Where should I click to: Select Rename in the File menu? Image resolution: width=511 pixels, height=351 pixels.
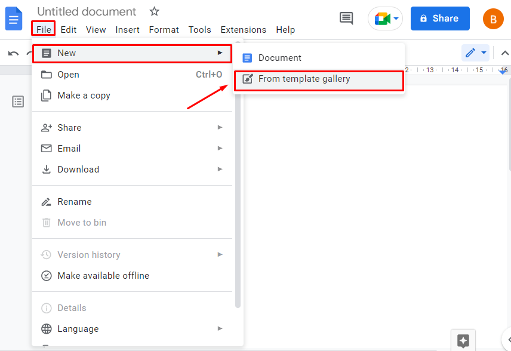pyautogui.click(x=132, y=202)
